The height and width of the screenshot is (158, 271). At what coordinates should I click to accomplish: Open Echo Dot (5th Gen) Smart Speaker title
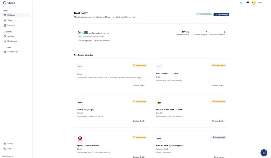click(x=169, y=146)
